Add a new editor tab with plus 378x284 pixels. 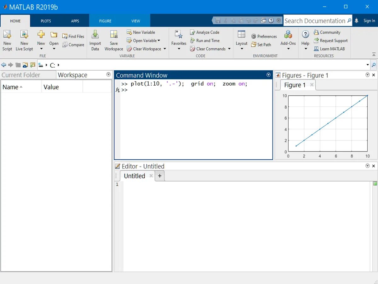tap(160, 176)
